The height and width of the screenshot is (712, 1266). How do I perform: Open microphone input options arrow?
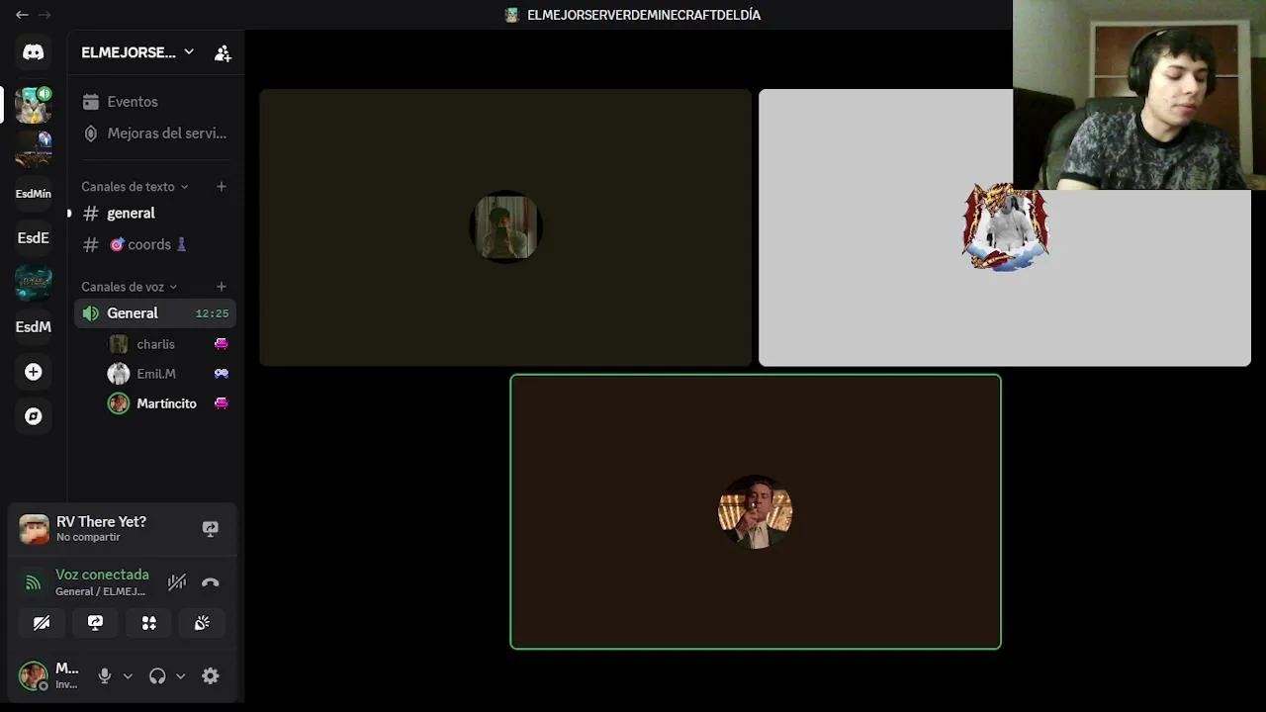click(x=128, y=676)
